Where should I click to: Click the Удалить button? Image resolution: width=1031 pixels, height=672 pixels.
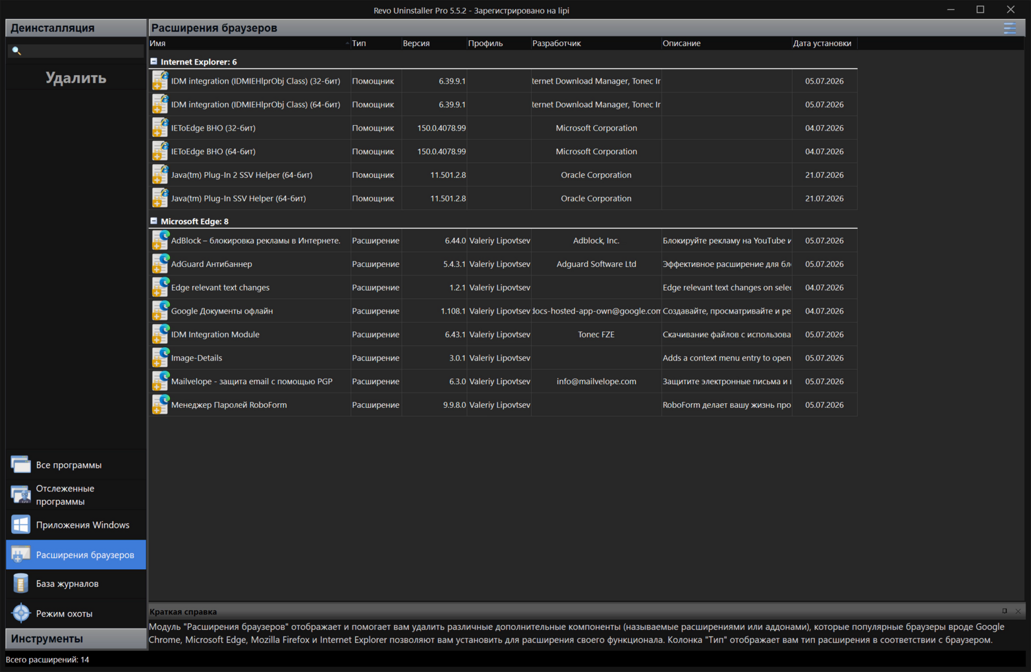76,78
